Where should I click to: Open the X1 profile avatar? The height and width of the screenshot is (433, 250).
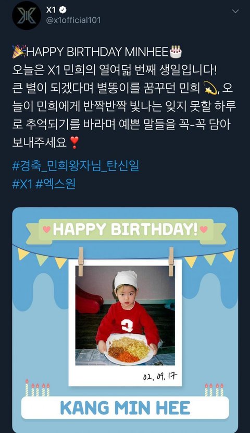tap(27, 16)
